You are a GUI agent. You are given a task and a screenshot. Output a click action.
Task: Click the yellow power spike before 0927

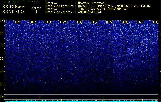pyautogui.click(x=103, y=100)
